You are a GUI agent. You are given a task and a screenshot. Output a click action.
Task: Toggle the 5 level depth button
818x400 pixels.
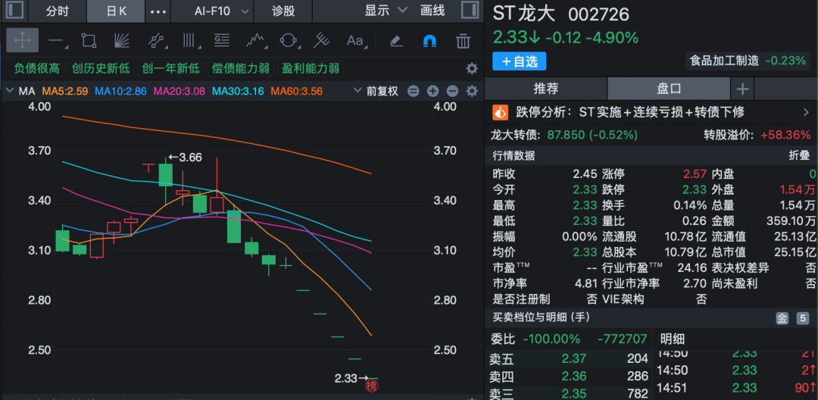802,318
